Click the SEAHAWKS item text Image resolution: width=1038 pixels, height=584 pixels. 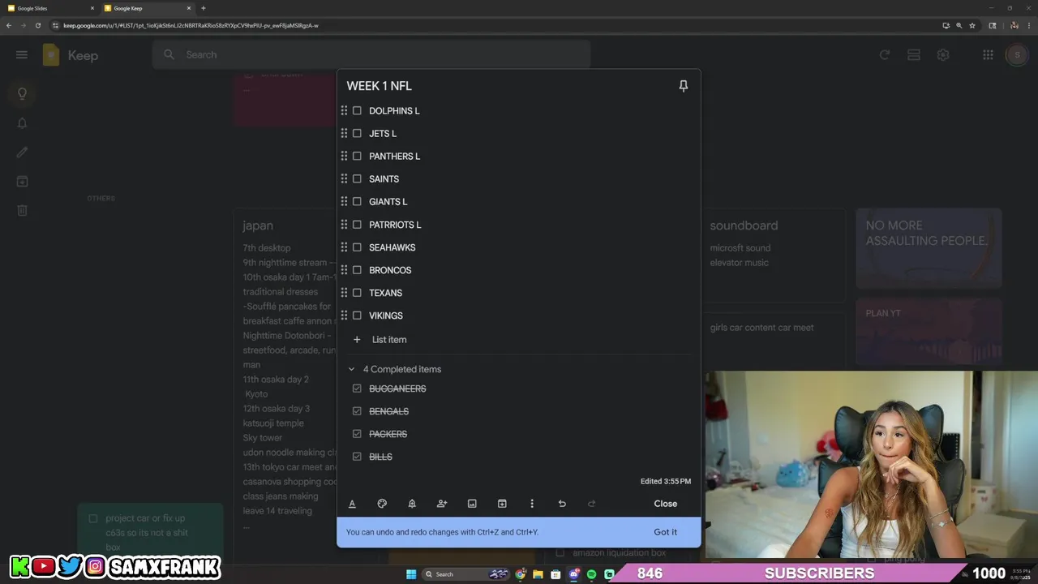tap(392, 247)
